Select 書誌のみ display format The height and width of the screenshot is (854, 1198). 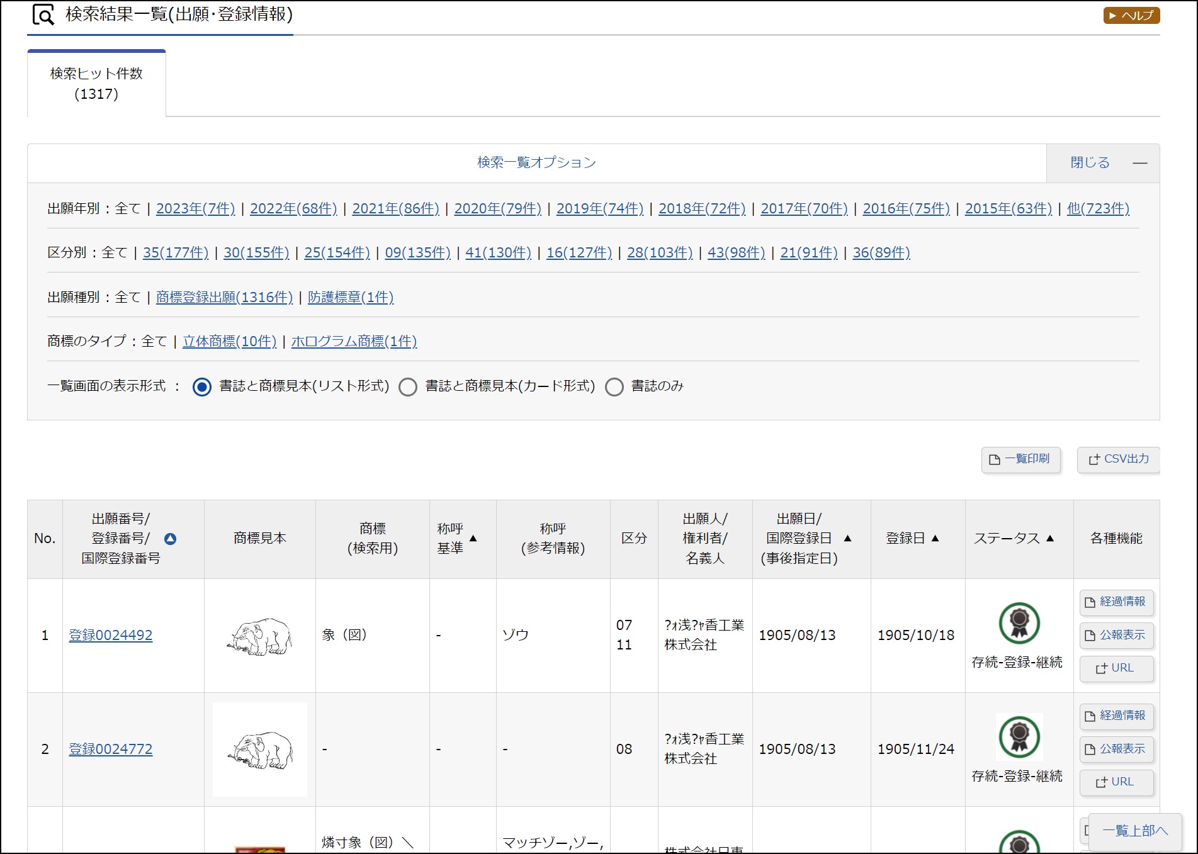[x=614, y=386]
